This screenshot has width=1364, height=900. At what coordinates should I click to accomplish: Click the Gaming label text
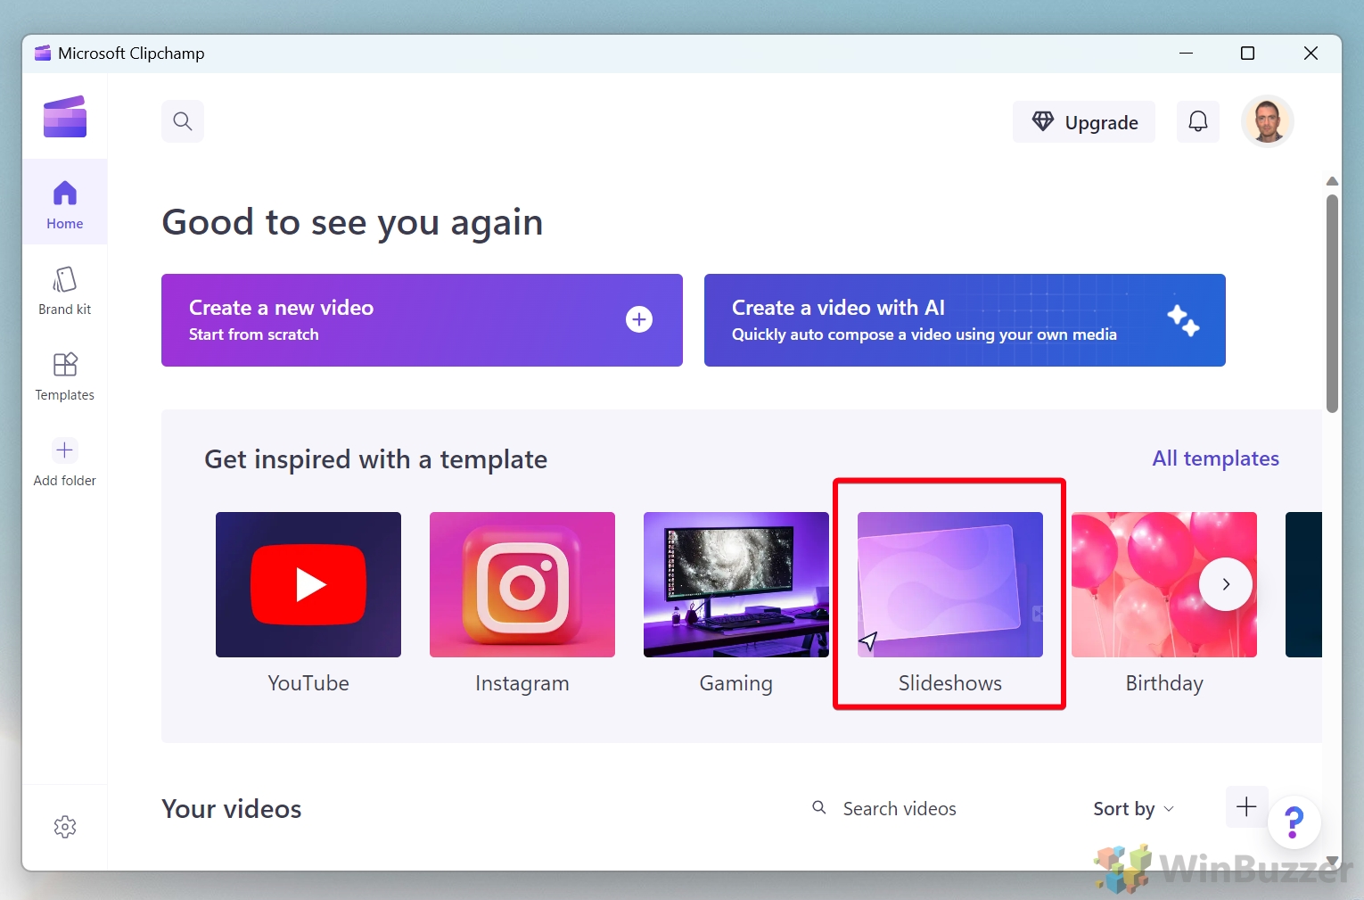(x=736, y=683)
